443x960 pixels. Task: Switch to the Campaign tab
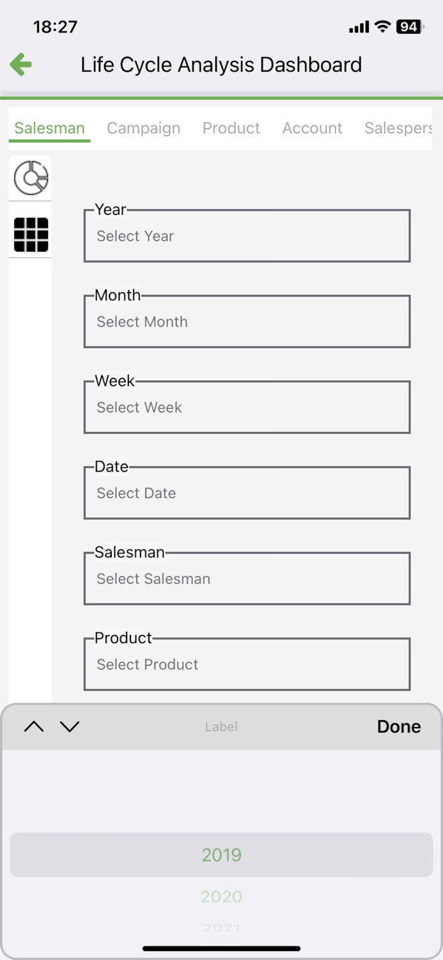click(143, 128)
